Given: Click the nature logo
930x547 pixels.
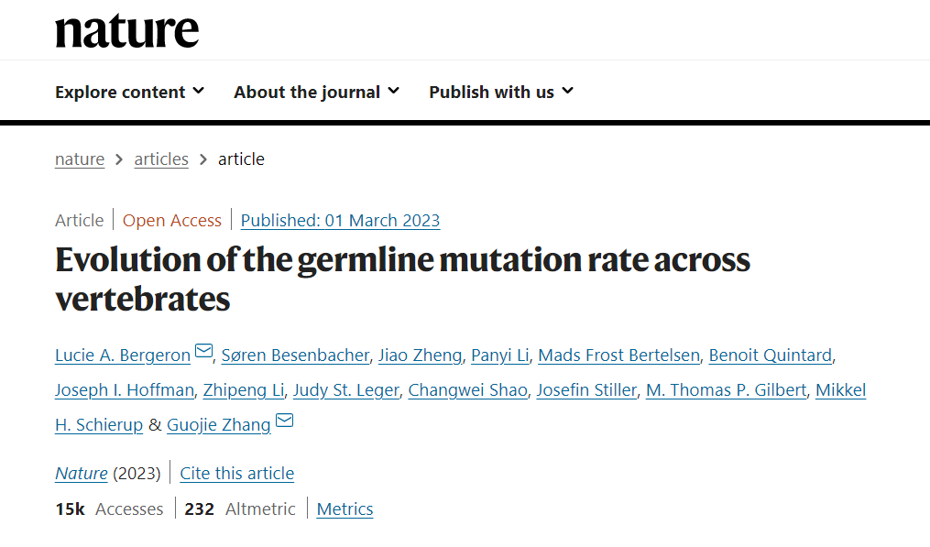Looking at the screenshot, I should coord(127,31).
